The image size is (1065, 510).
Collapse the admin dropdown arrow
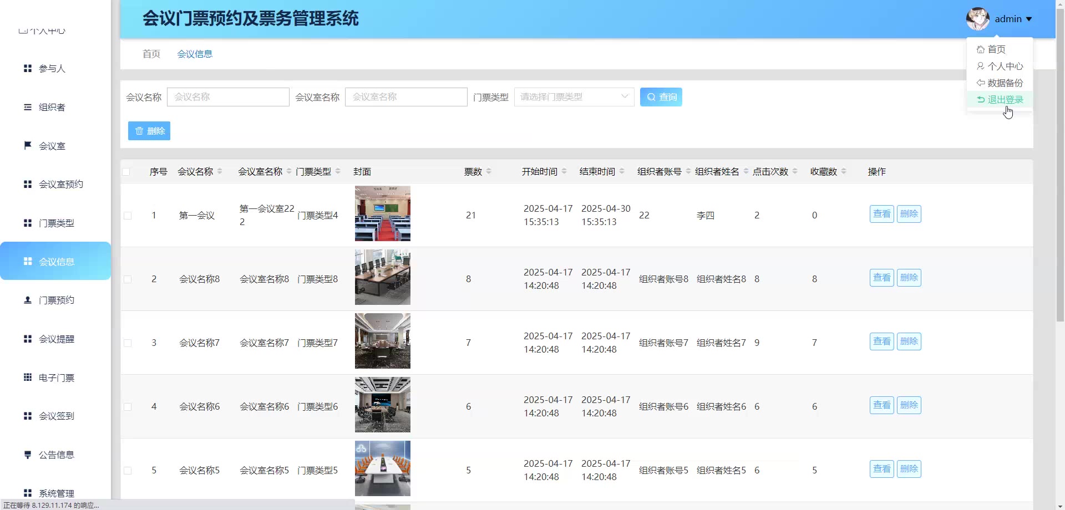1029,19
